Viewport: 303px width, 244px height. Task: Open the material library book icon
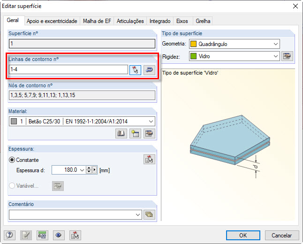coord(121,133)
